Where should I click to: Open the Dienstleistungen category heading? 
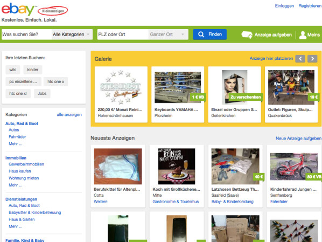tap(21, 199)
